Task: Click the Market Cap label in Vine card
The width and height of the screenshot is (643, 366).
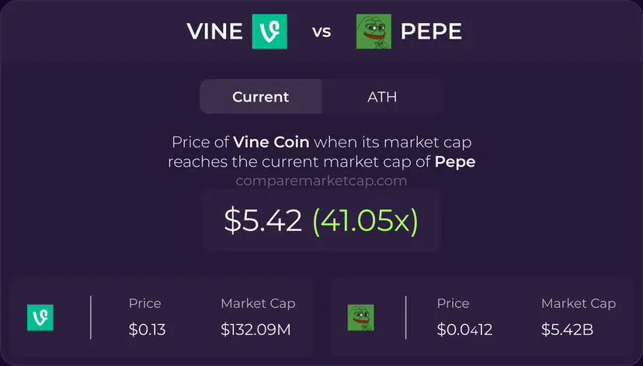Action: click(x=258, y=303)
